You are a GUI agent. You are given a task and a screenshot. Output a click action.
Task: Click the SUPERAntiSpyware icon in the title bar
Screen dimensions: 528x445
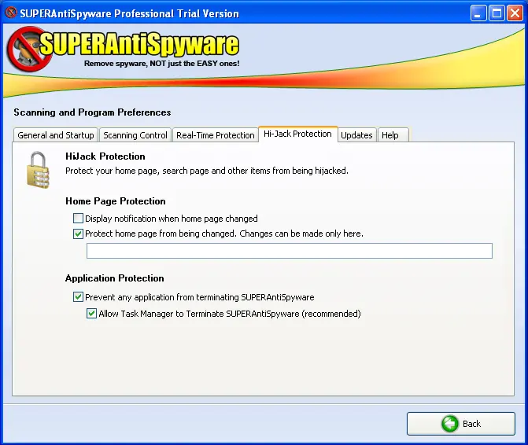(x=11, y=13)
